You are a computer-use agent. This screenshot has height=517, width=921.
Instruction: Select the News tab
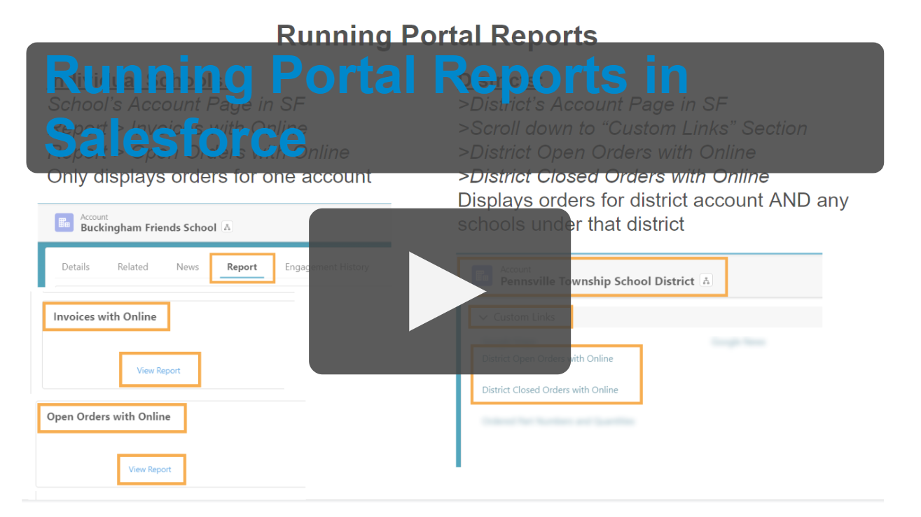coord(188,267)
